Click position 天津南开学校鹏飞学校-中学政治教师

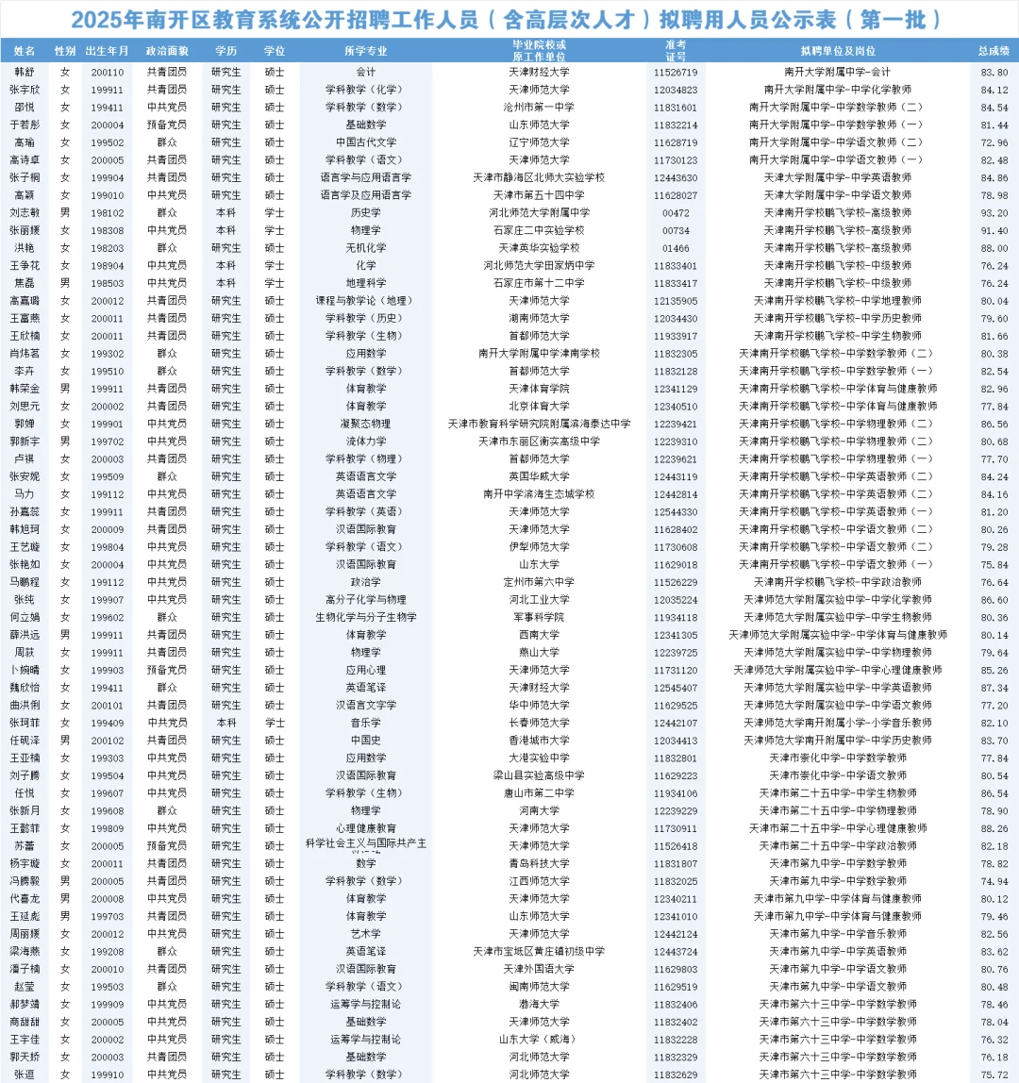point(837,582)
